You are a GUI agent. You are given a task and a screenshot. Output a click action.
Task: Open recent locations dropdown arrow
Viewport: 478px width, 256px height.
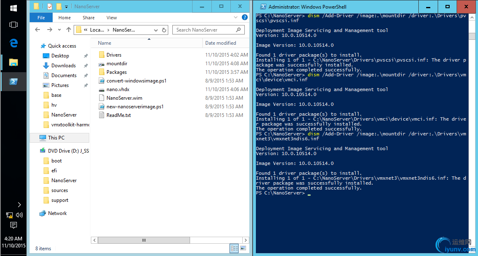tap(59, 30)
